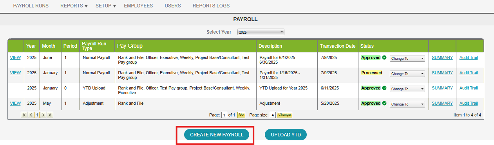494x145 pixels.
Task: Click 'Payroll for 6/1/2025 - 6/30/2025' description
Action: tap(279, 60)
